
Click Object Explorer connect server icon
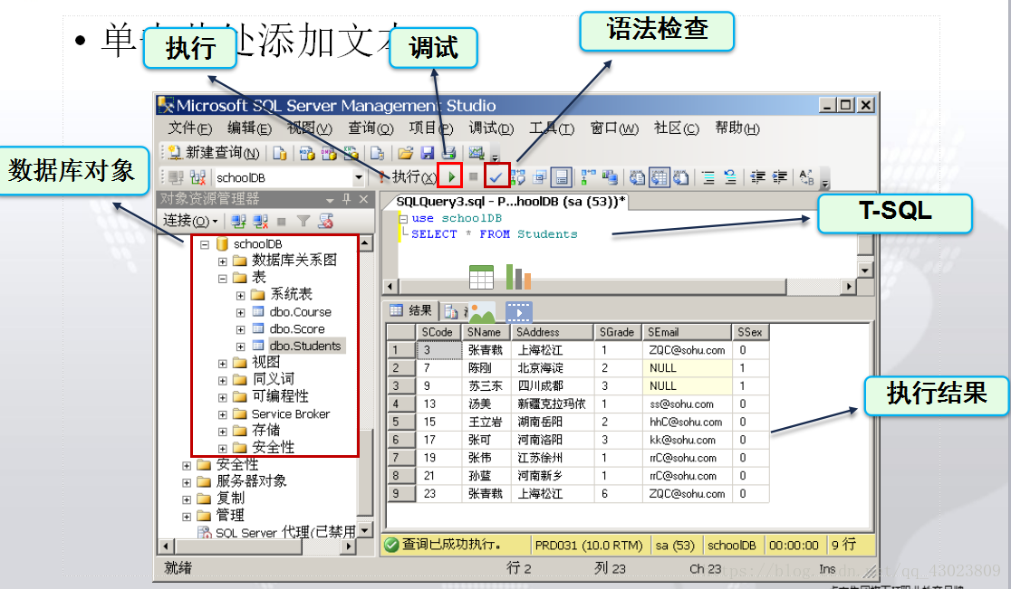238,222
